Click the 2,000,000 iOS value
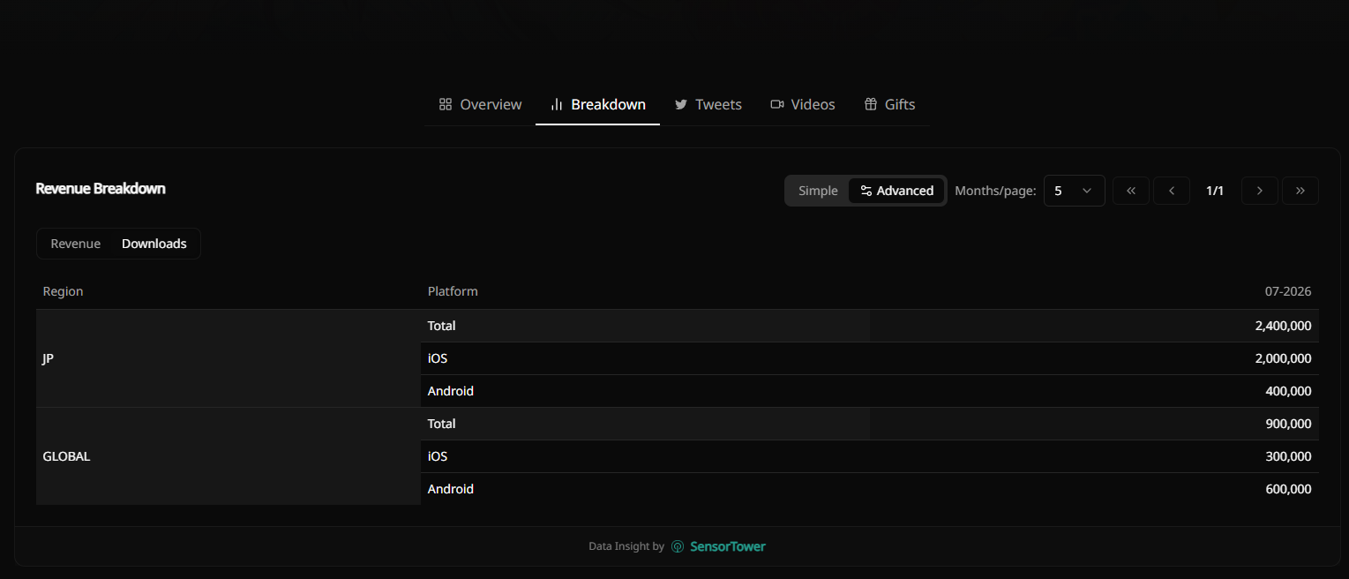The height and width of the screenshot is (579, 1349). [x=1283, y=358]
